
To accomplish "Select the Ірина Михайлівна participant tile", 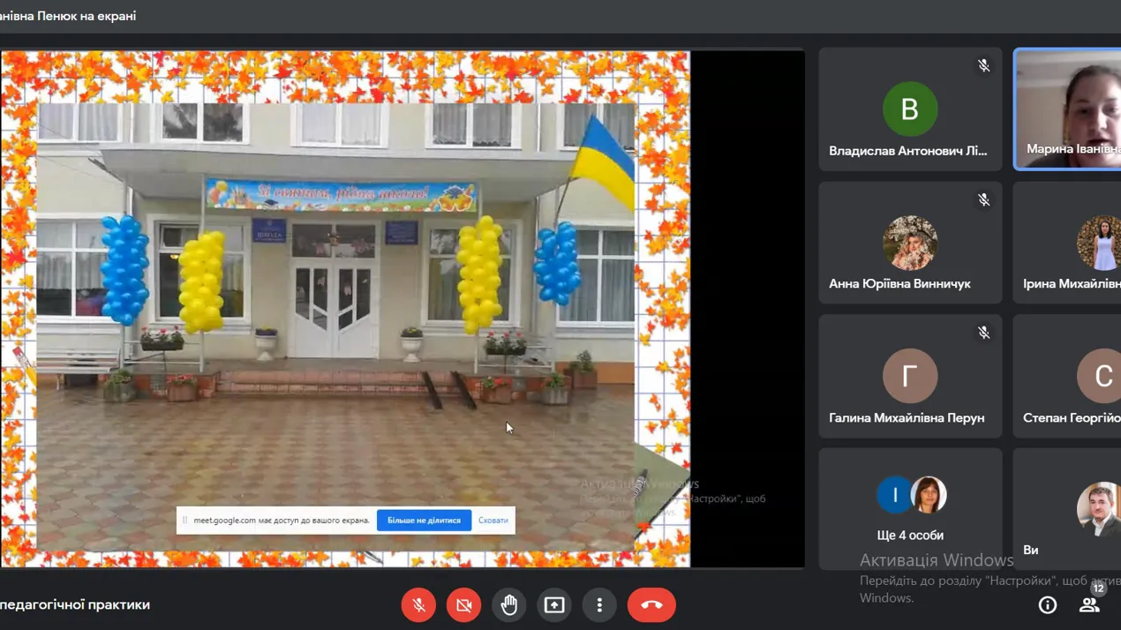I will click(x=1068, y=243).
